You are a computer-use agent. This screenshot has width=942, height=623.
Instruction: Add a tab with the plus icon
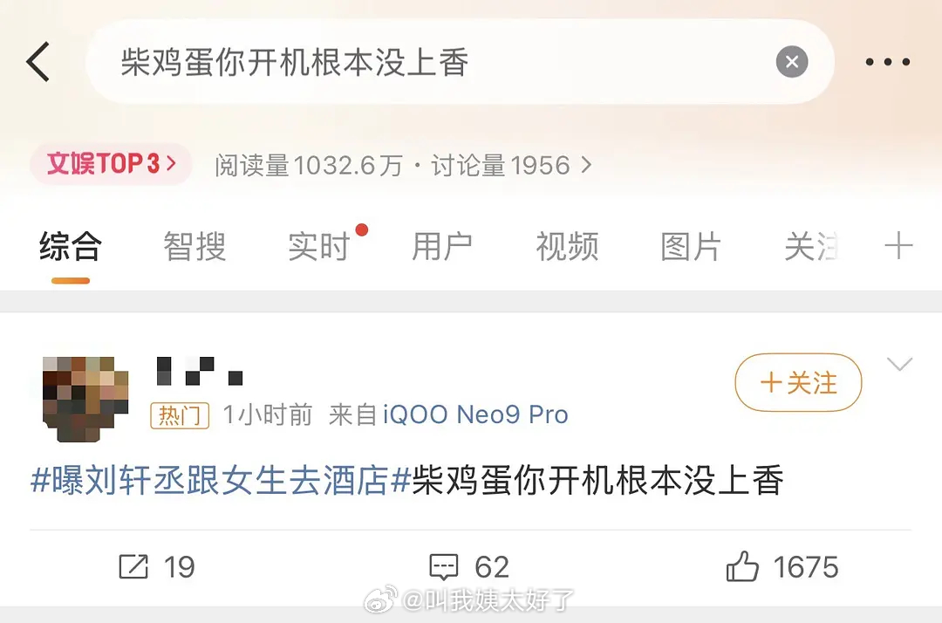pos(898,246)
